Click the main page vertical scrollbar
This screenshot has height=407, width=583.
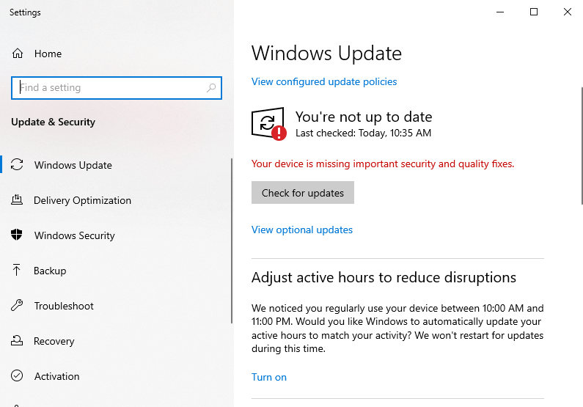(x=582, y=146)
